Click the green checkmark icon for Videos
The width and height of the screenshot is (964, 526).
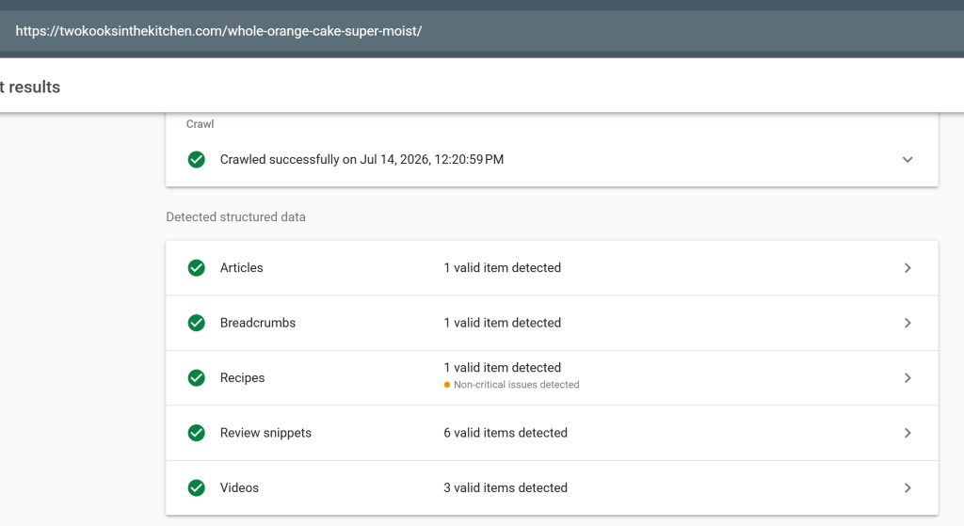196,488
